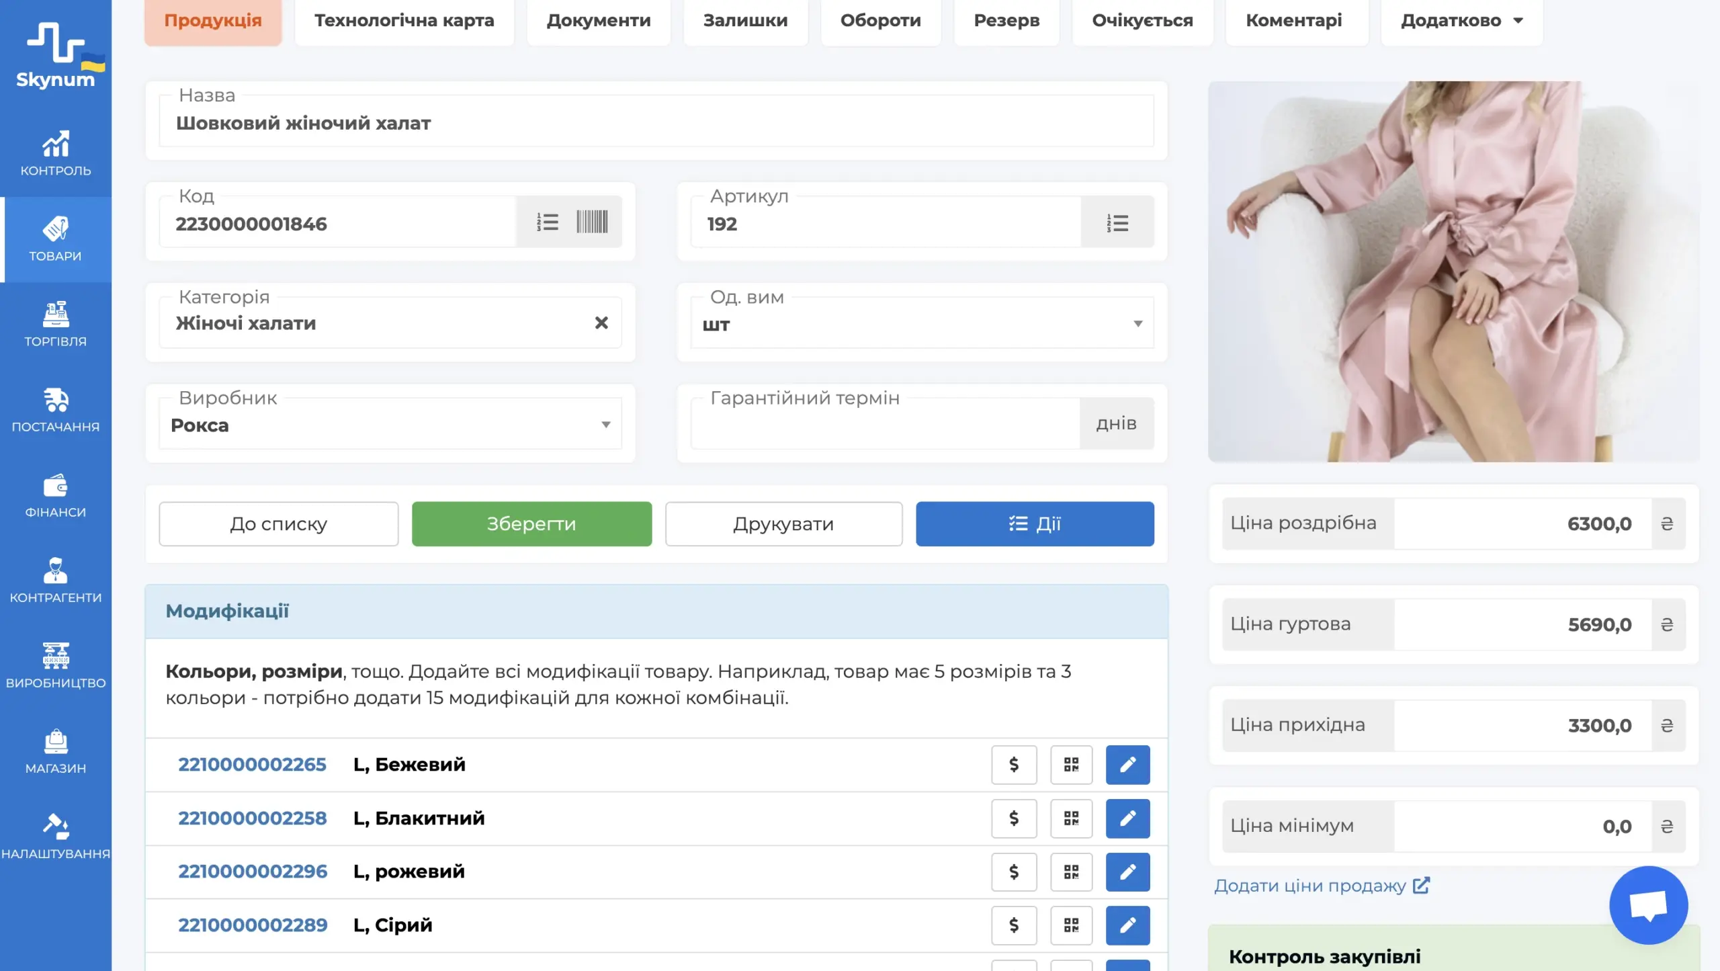The image size is (1720, 971).
Task: Expand the Виробник manufacturer dropdown
Action: [605, 425]
